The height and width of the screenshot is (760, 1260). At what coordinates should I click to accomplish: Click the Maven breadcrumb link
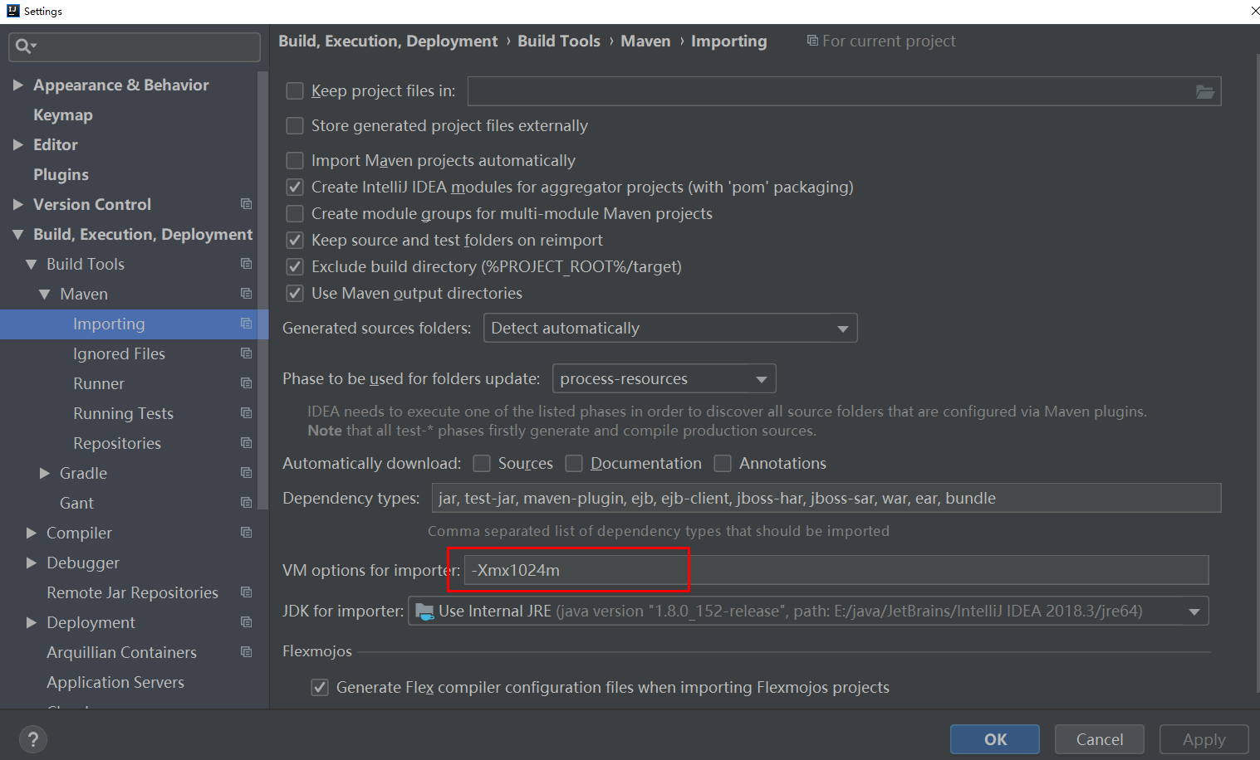[x=645, y=40]
